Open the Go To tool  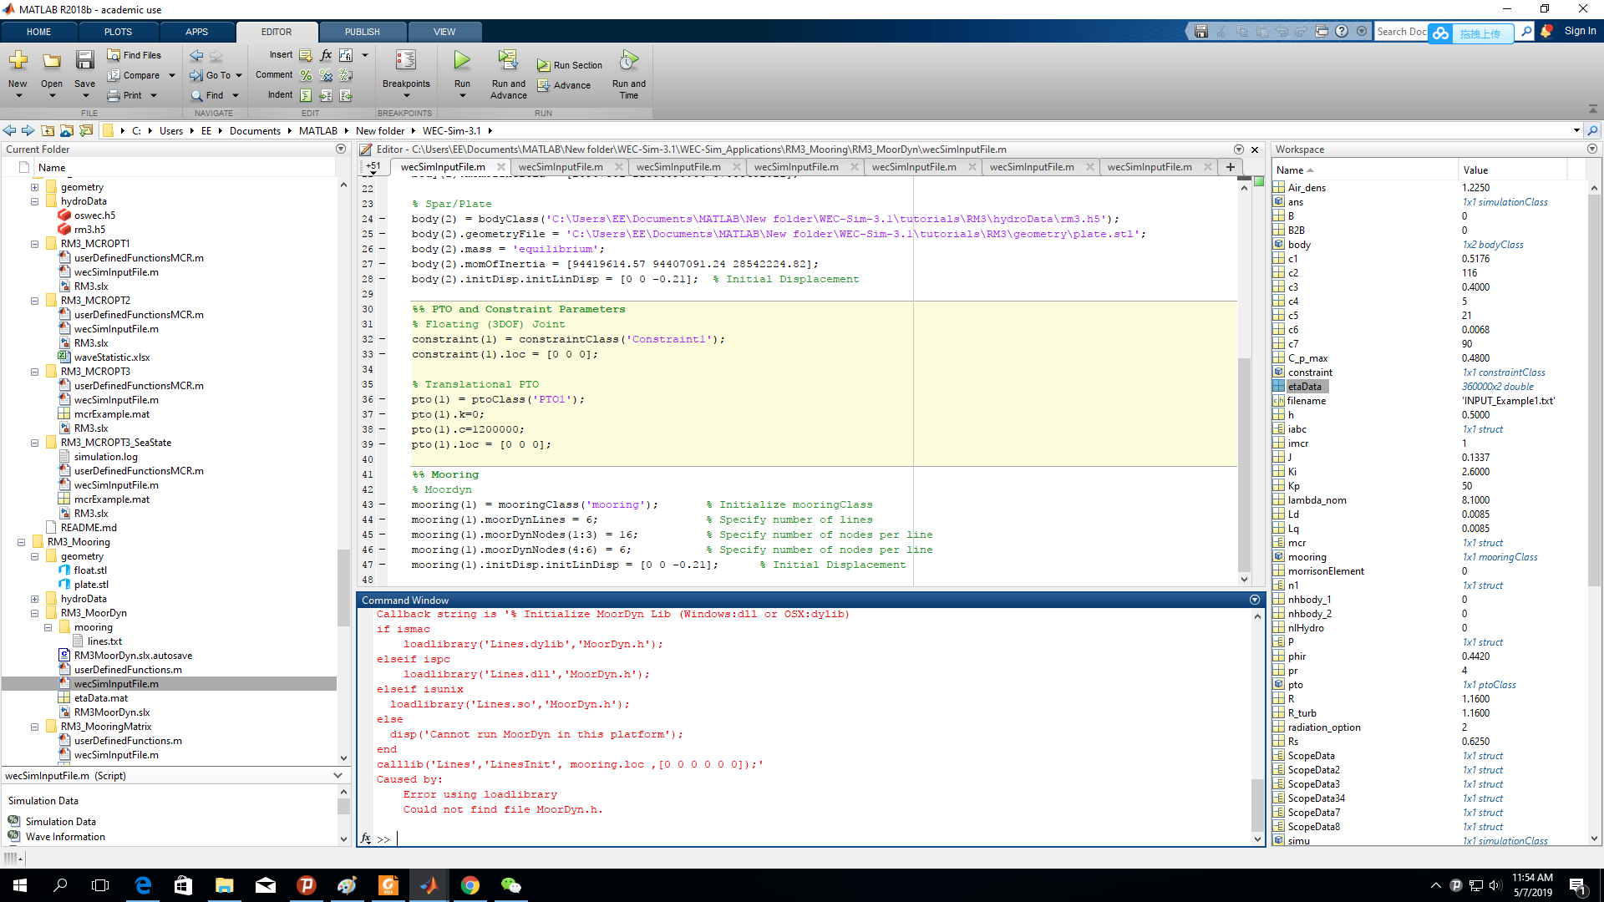tap(216, 75)
